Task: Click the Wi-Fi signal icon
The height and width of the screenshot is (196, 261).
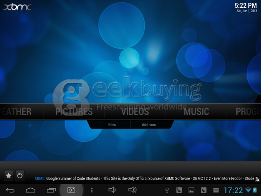Action: coord(248,190)
